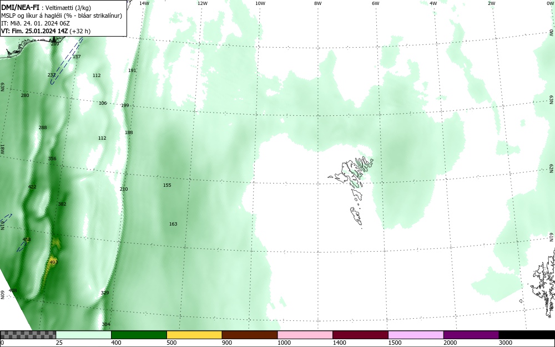The height and width of the screenshot is (347, 555).
Task: Pick the maroon 1400–1500 legend swatch
Action: [x=360, y=335]
